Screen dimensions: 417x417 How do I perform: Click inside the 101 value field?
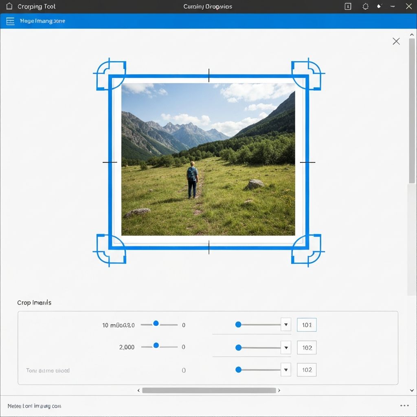click(x=307, y=325)
